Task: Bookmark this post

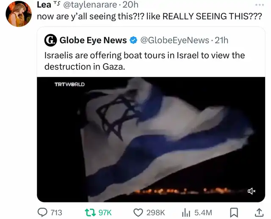Action: pos(234,213)
